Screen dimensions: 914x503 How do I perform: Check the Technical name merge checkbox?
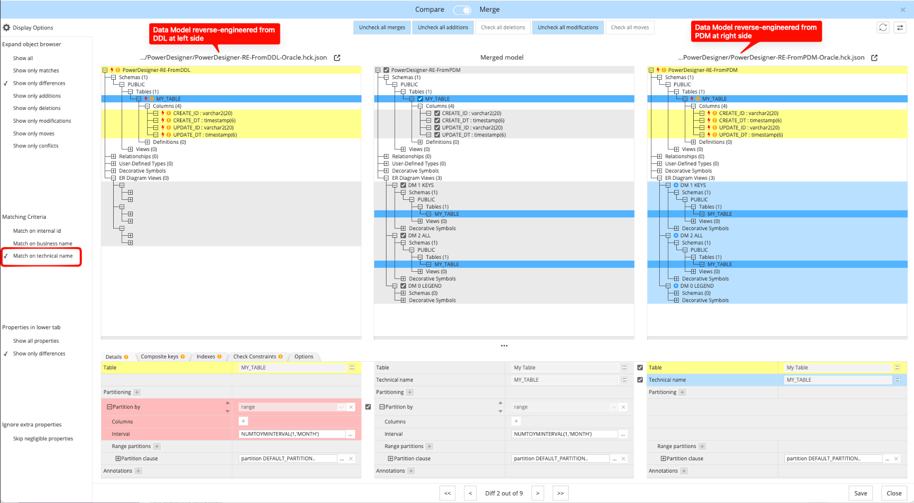point(640,380)
